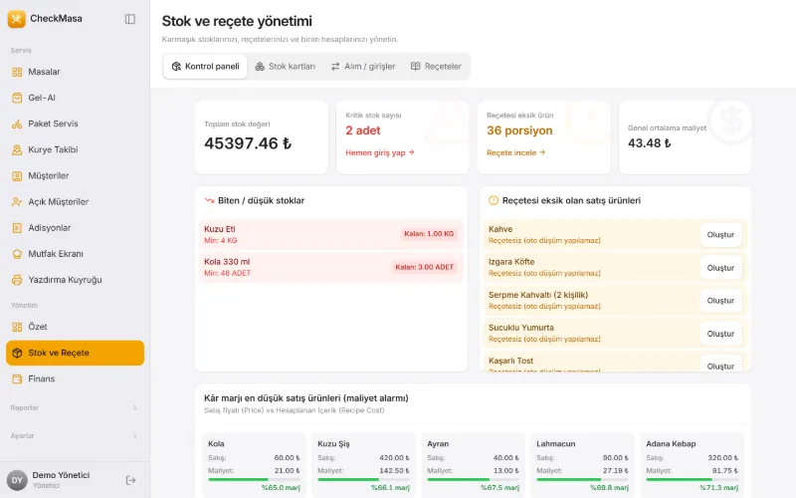Open Paket Servis in the sidebar

(75, 124)
